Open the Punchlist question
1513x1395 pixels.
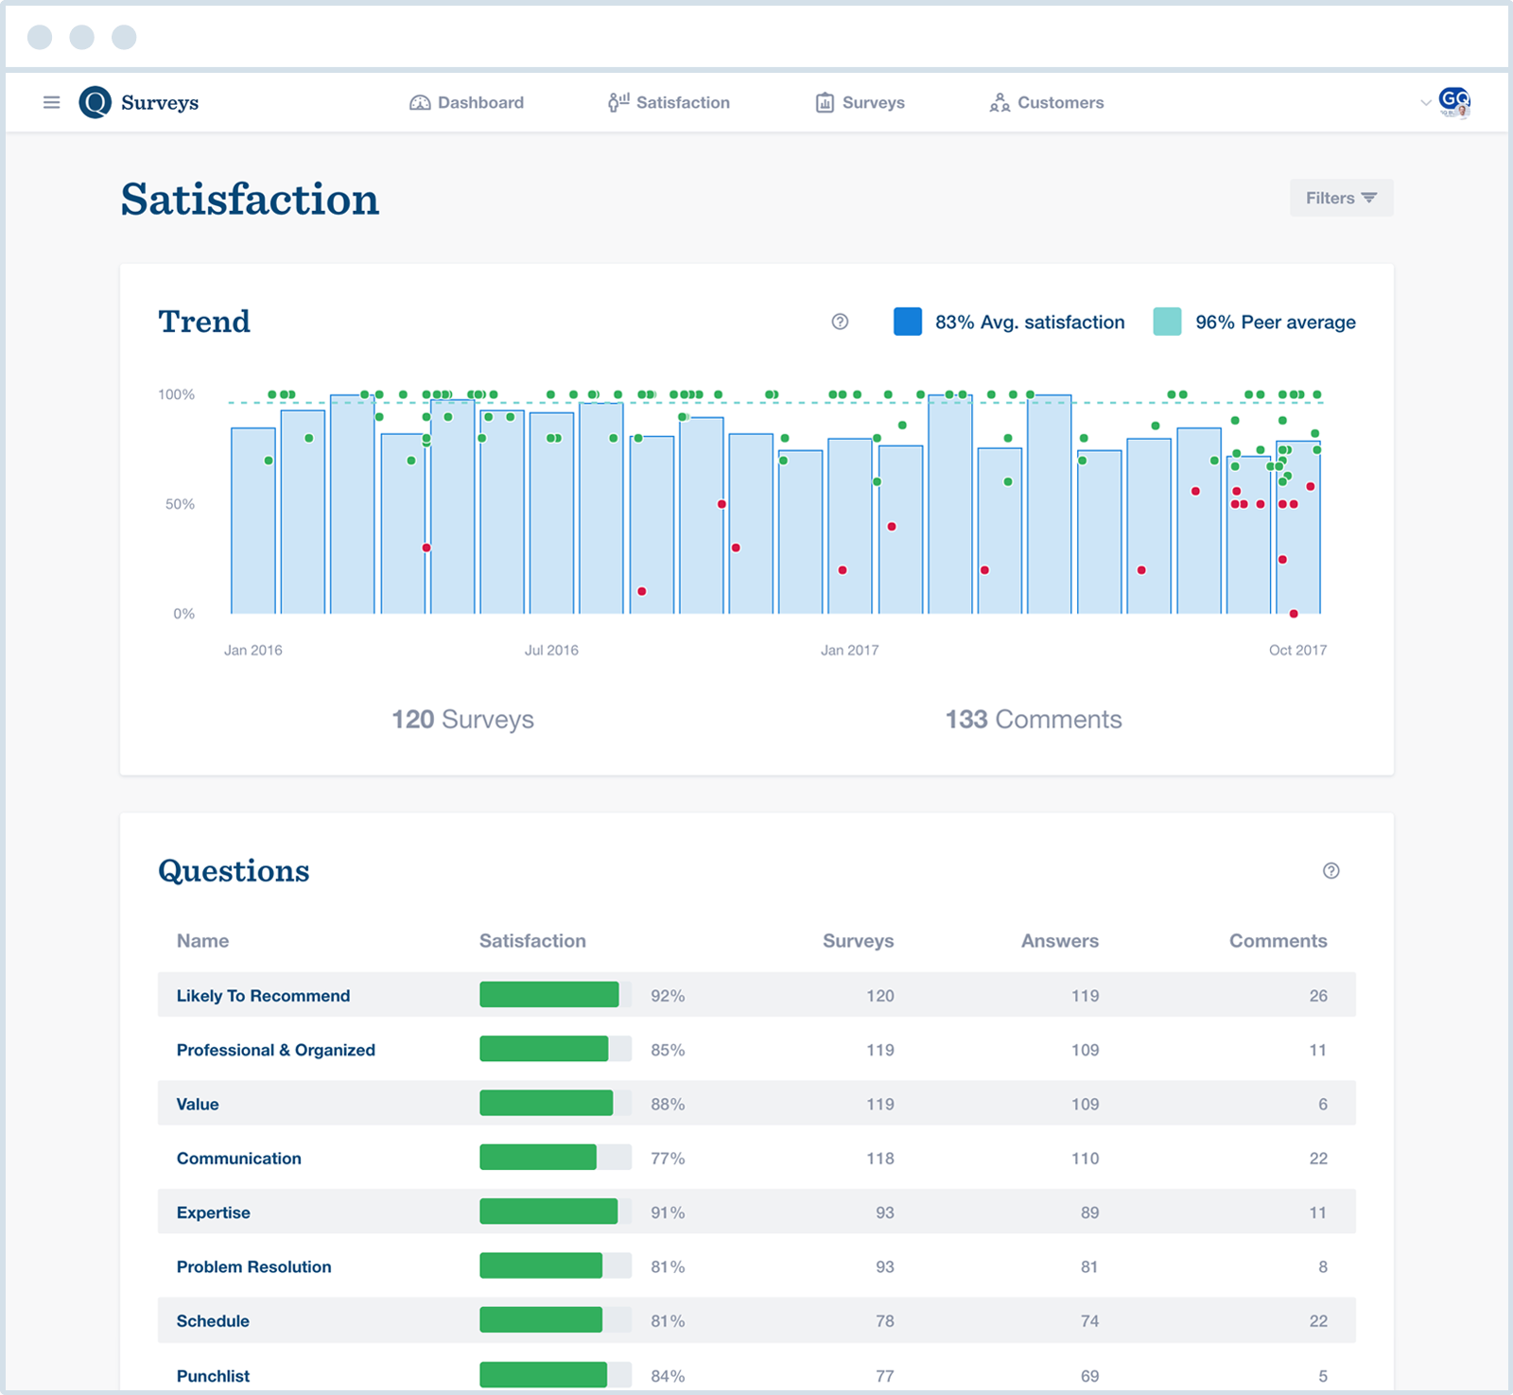(213, 1376)
